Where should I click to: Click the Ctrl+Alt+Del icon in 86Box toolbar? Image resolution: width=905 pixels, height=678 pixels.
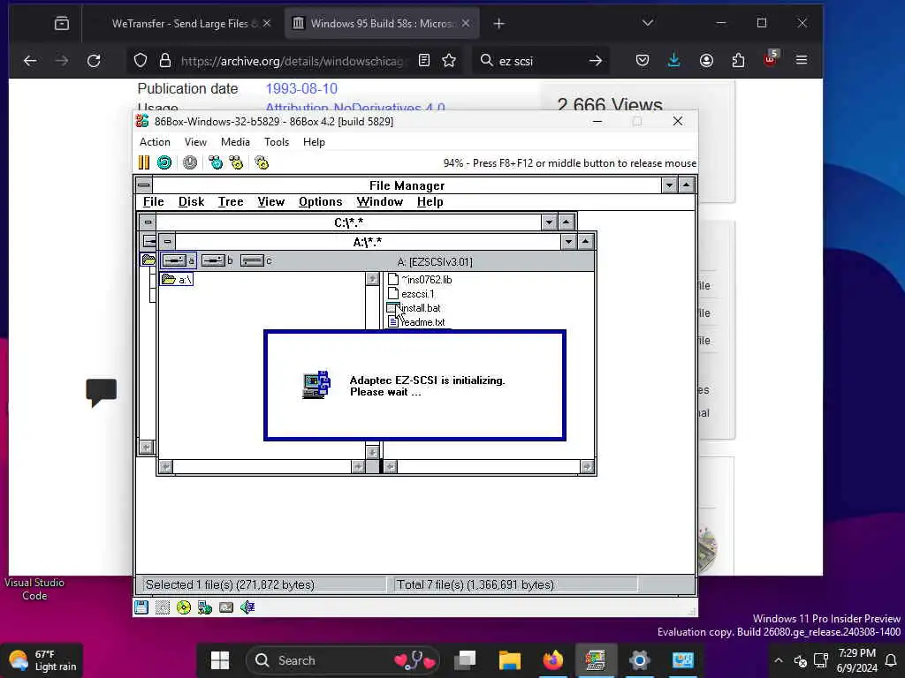click(216, 162)
